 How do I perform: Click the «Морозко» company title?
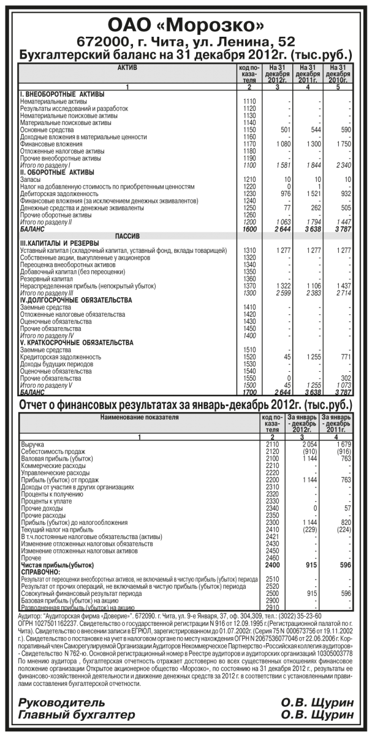(186, 25)
